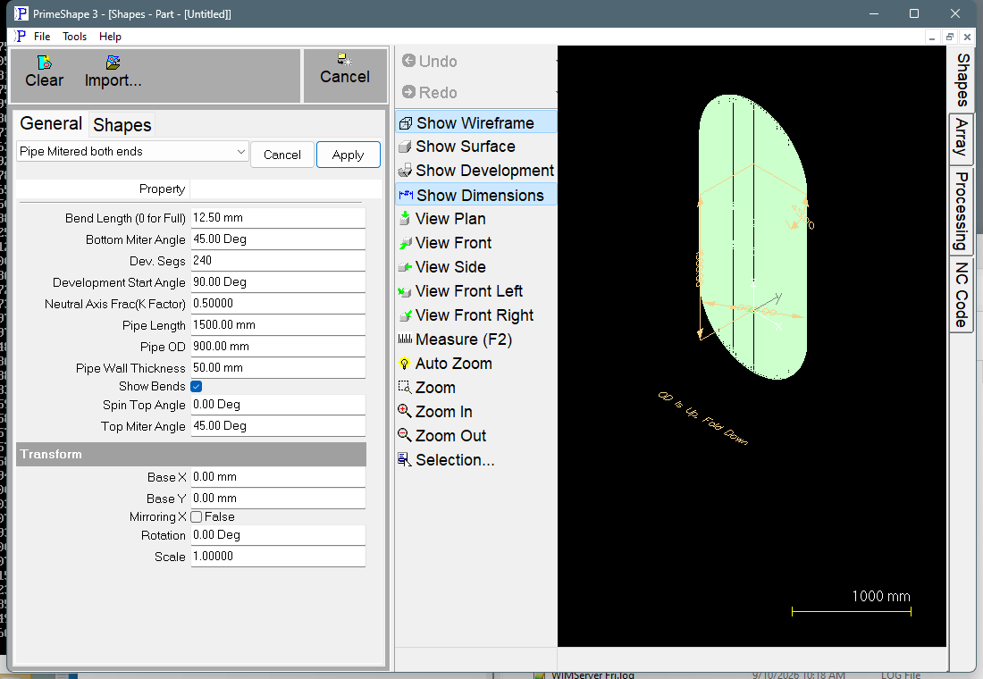Image resolution: width=983 pixels, height=679 pixels.
Task: Toggle Show Dimensions
Action: (x=475, y=195)
